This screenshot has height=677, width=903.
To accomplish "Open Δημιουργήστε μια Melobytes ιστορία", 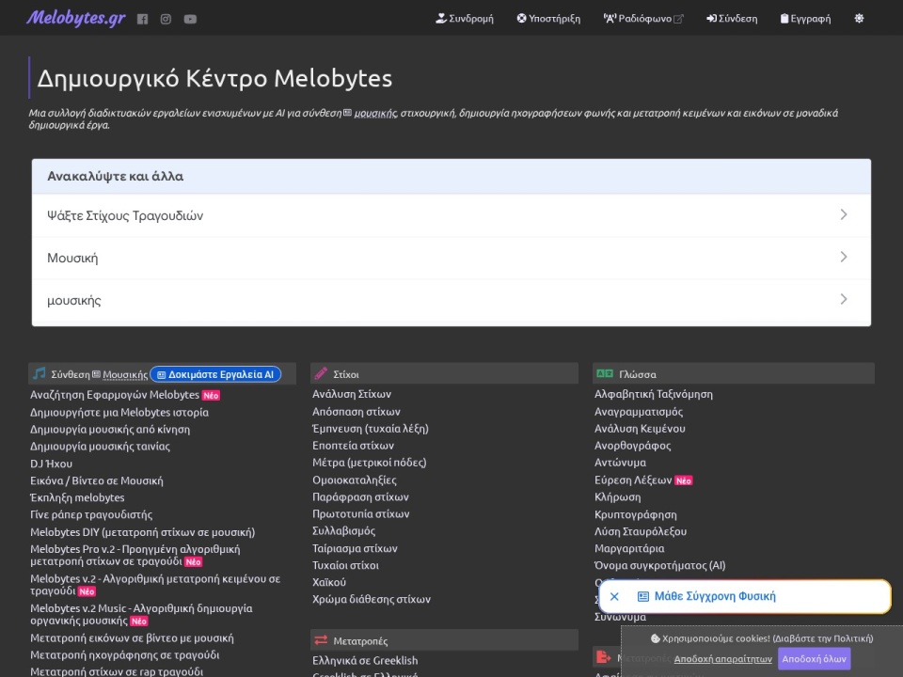I will click(119, 412).
